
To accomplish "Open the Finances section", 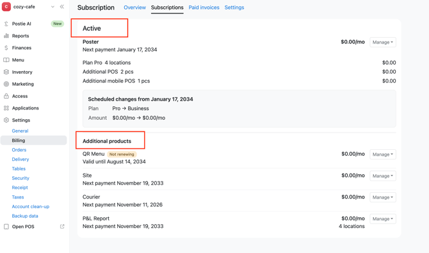I will coord(22,48).
